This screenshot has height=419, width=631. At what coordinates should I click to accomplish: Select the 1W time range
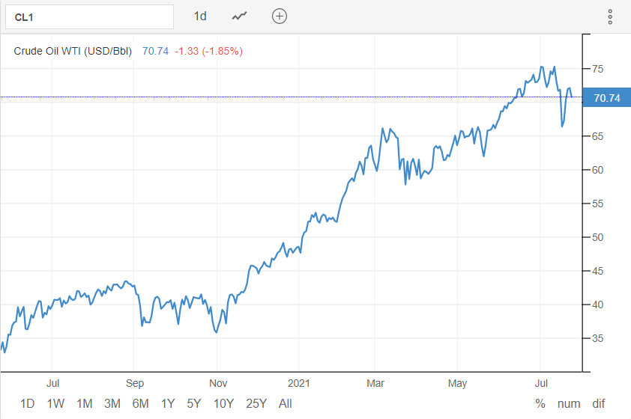tap(55, 404)
